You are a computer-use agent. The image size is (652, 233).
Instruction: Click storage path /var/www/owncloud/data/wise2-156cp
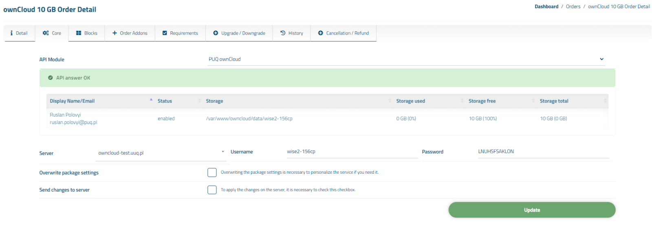tap(249, 119)
